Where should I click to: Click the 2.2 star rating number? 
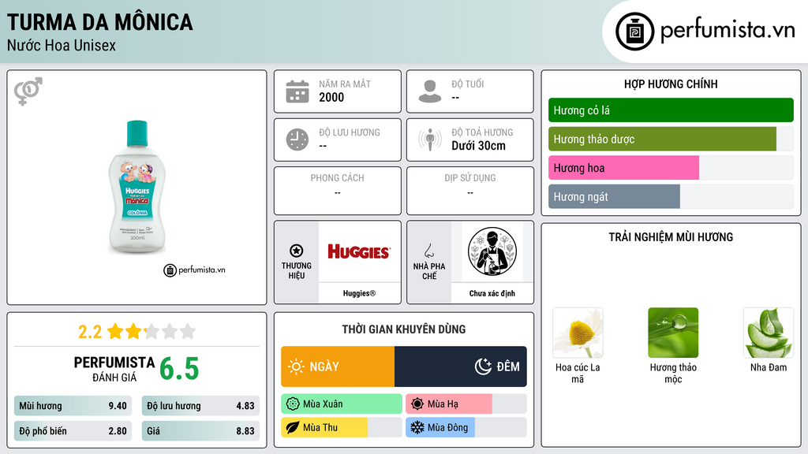pyautogui.click(x=90, y=332)
